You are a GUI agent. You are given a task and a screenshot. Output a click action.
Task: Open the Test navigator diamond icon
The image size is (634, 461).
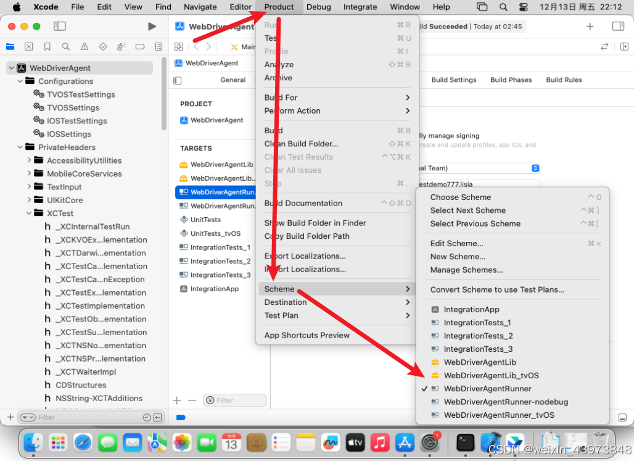[103, 46]
